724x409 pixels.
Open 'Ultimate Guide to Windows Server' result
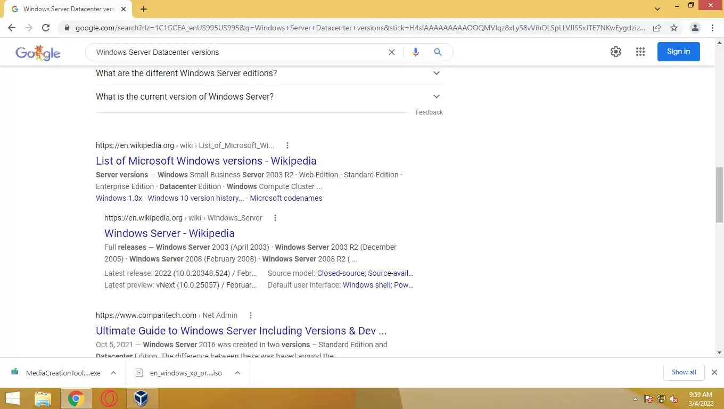[x=241, y=331]
